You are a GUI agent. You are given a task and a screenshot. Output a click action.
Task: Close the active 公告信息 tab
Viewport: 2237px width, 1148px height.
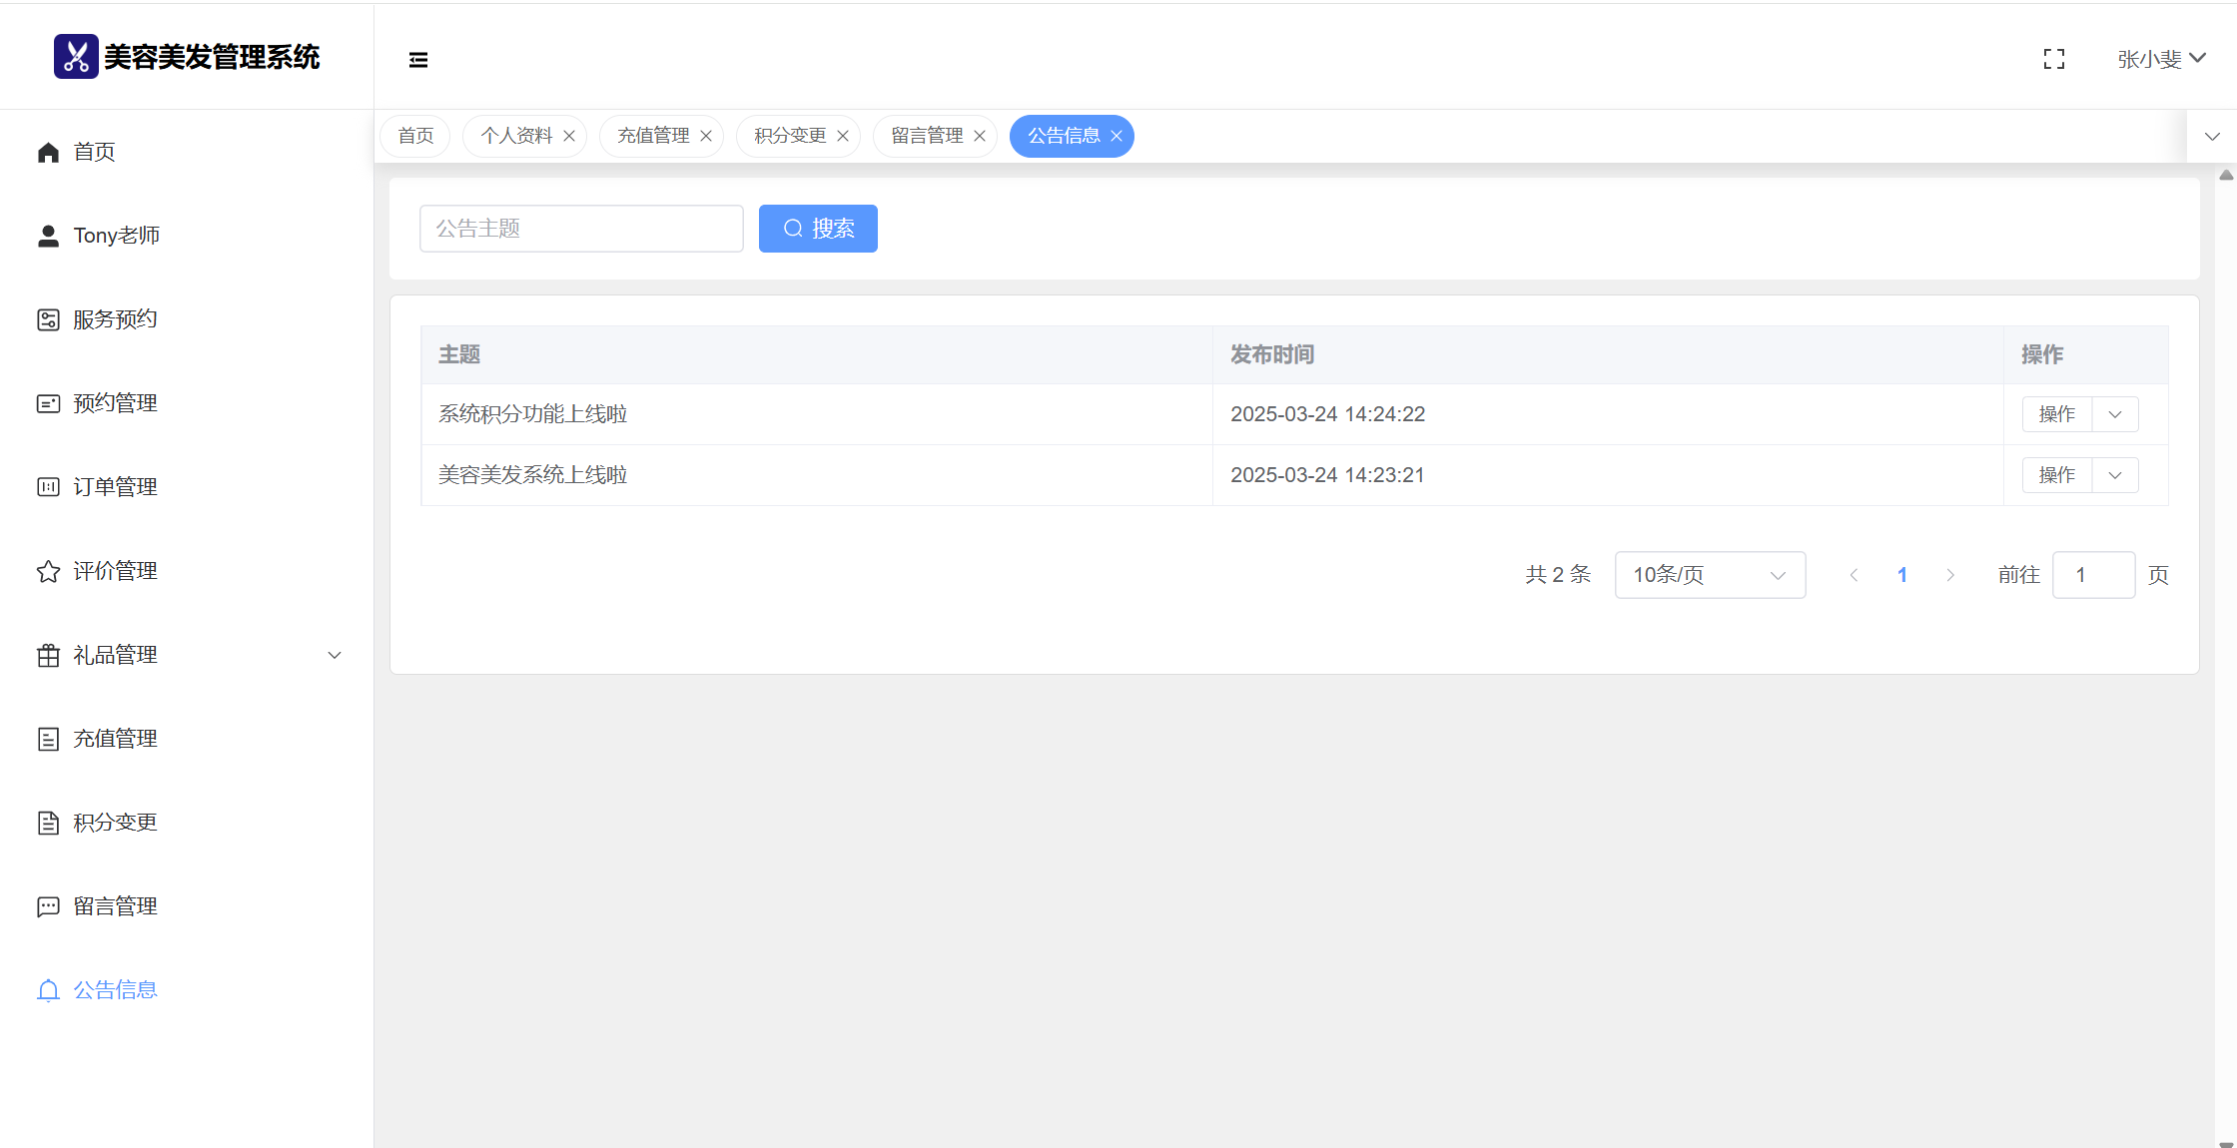tap(1117, 136)
